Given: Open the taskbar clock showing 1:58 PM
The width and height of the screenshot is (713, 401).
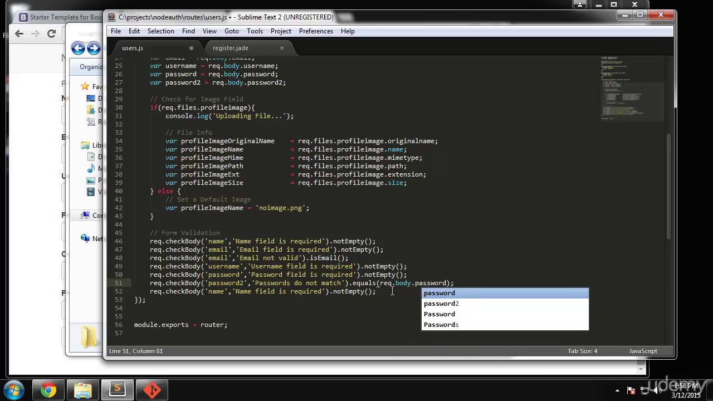Looking at the screenshot, I should point(686,390).
